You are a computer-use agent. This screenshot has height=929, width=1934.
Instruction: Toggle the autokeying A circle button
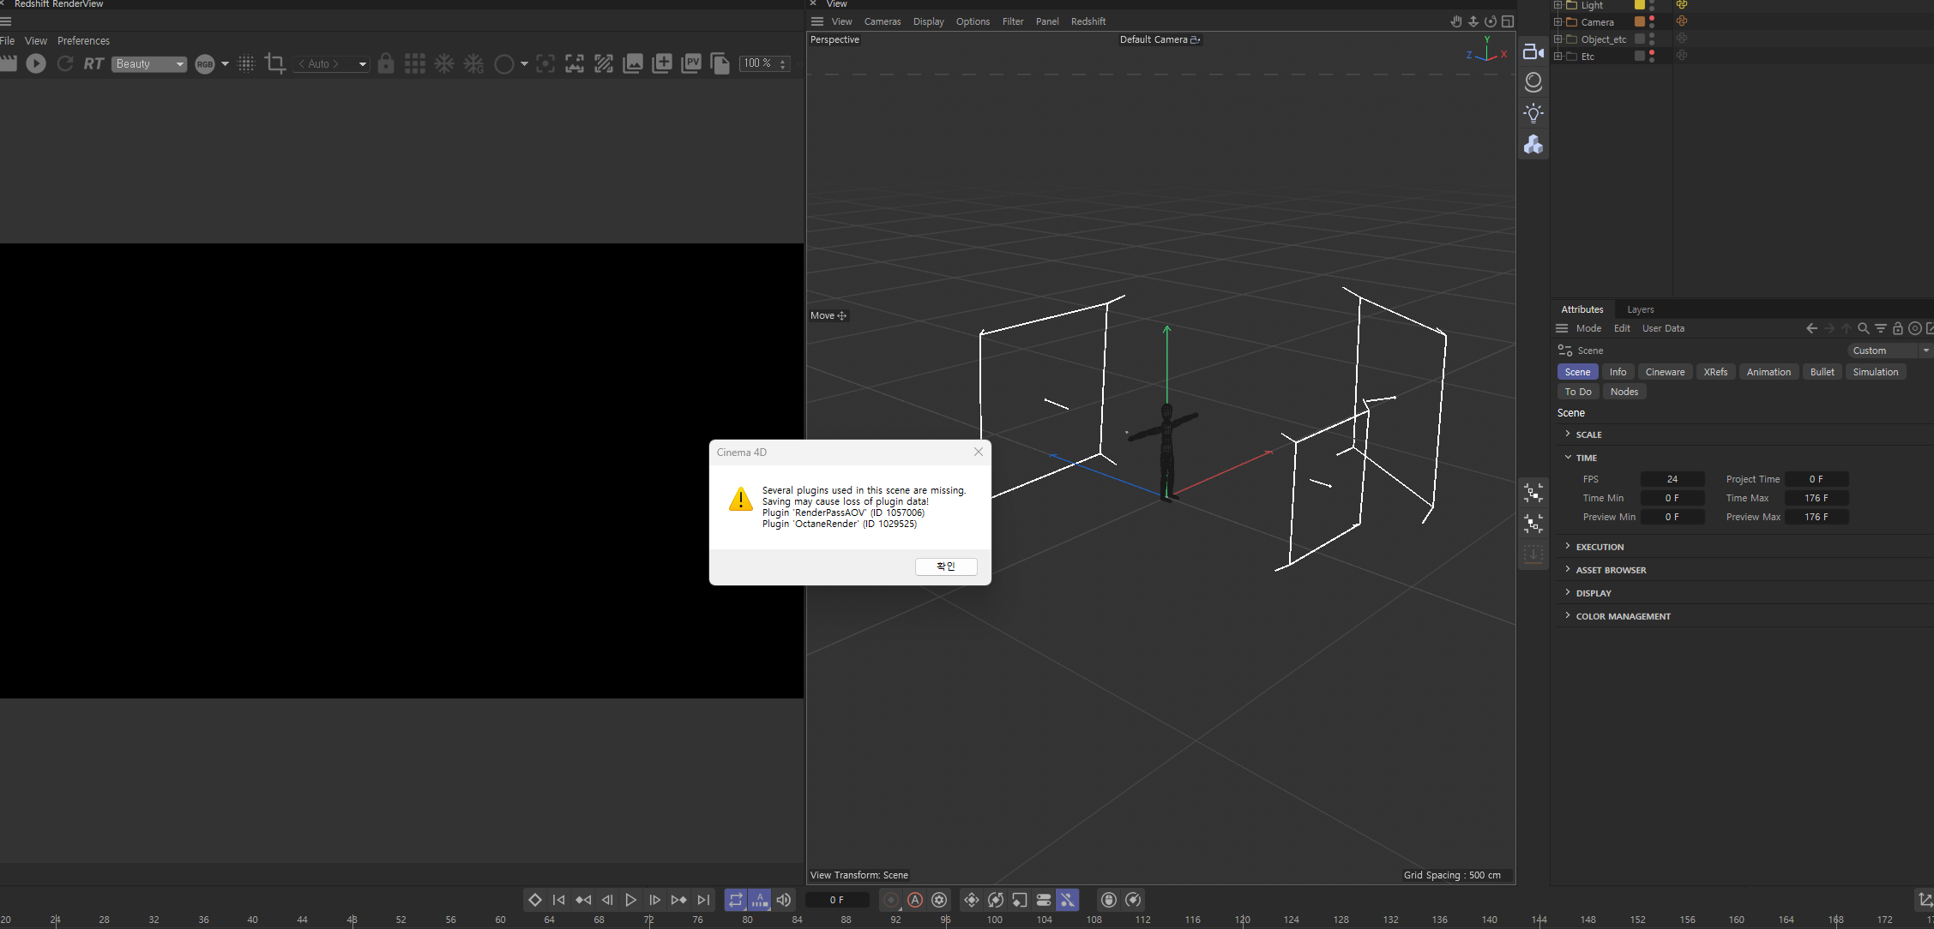pyautogui.click(x=915, y=900)
